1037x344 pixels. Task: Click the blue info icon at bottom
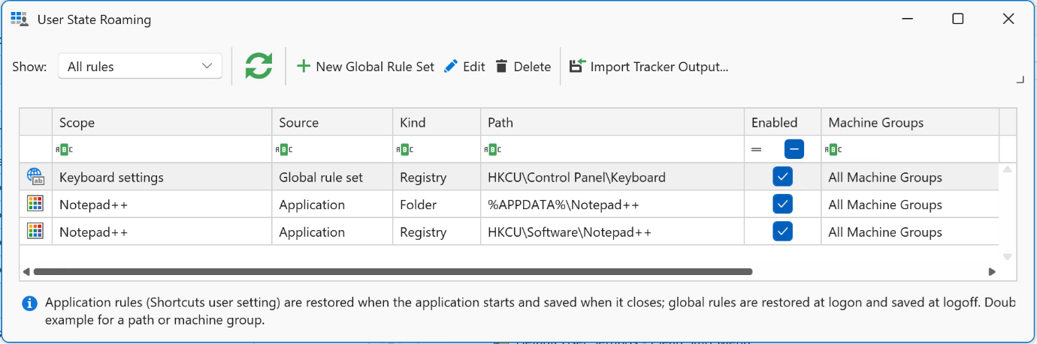click(29, 304)
